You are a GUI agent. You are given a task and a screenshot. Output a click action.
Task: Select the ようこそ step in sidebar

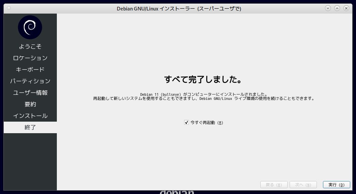(x=30, y=47)
